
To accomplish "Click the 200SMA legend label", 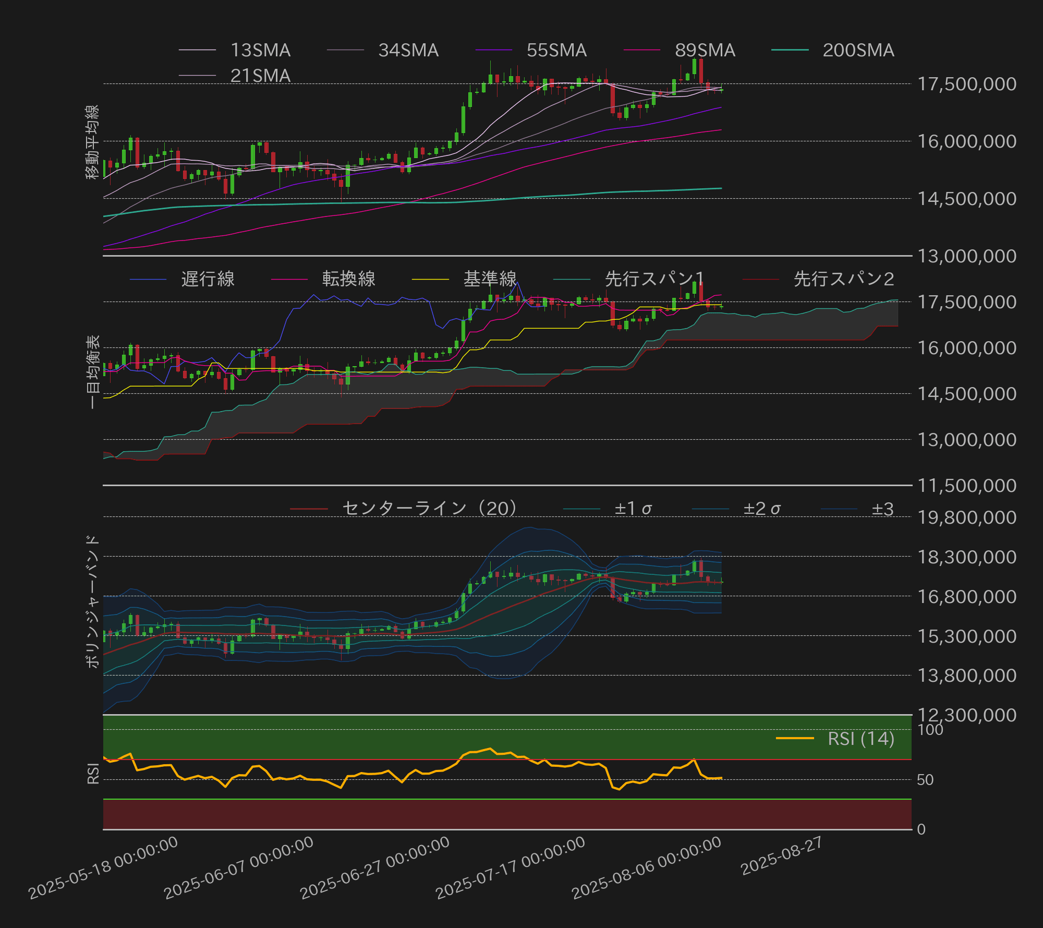I will [x=858, y=50].
